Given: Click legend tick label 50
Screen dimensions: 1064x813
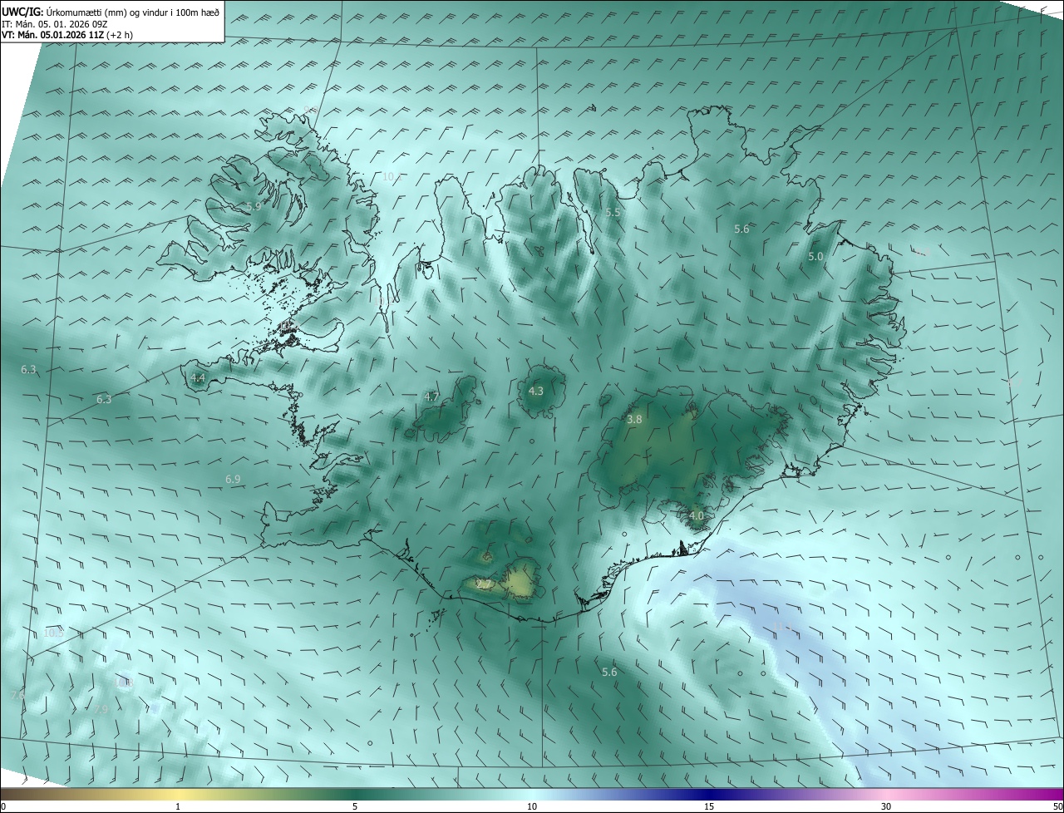Looking at the screenshot, I should [x=1058, y=806].
